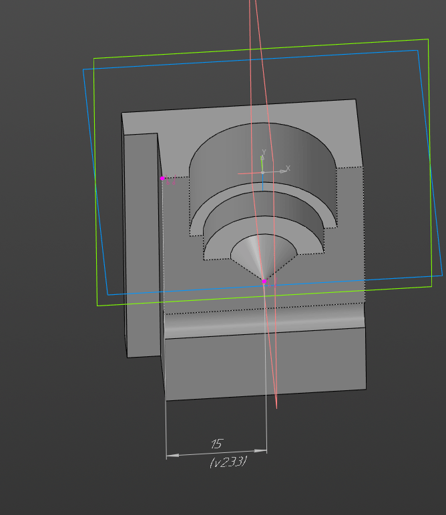Select the blue plane frame's left edge
This screenshot has width=446, height=515.
(95, 180)
